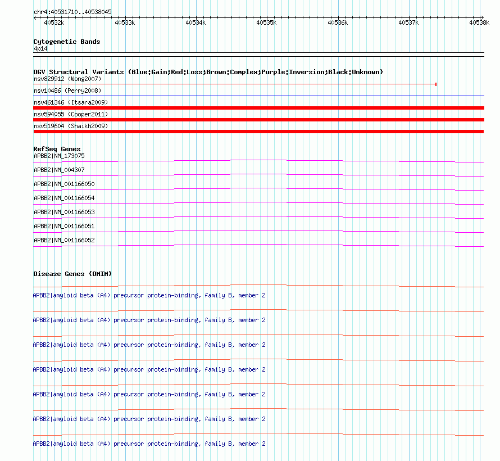Image resolution: width=500 pixels, height=461 pixels.
Task: Click the magenta line under APBB2|NM_001166052
Action: click(258, 245)
